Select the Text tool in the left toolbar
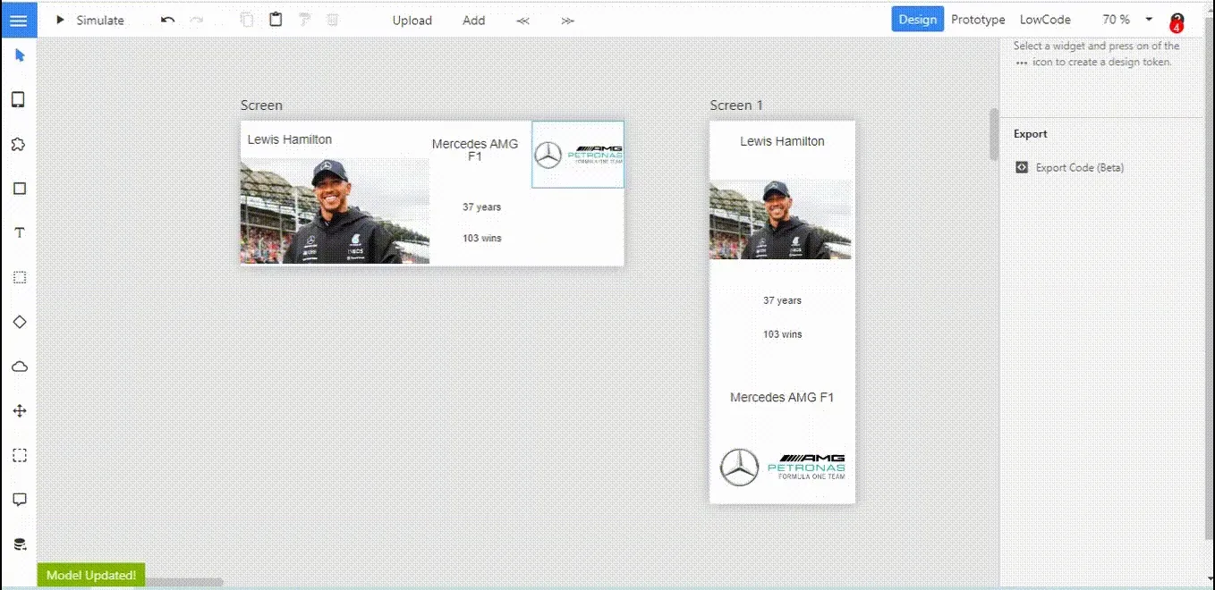 click(x=19, y=232)
